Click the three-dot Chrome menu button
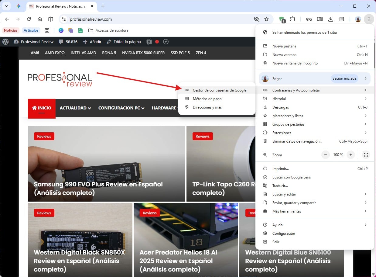376x277 pixels. click(369, 19)
